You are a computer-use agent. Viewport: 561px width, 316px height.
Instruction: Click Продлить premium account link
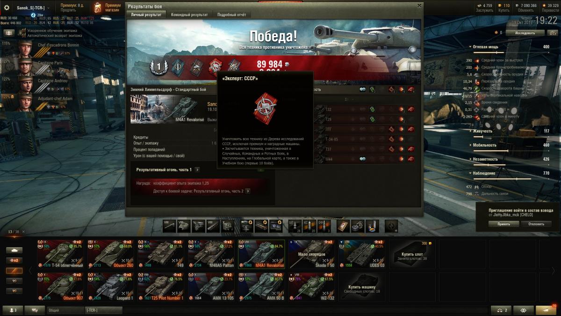pos(69,10)
